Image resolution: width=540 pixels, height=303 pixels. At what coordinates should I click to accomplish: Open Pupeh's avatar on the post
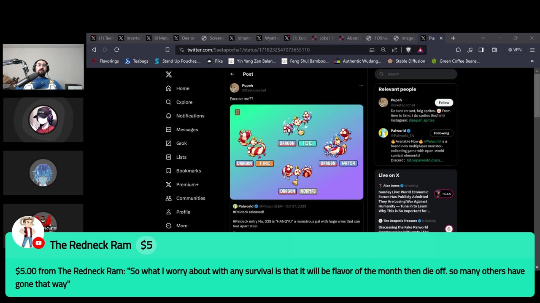click(x=235, y=88)
